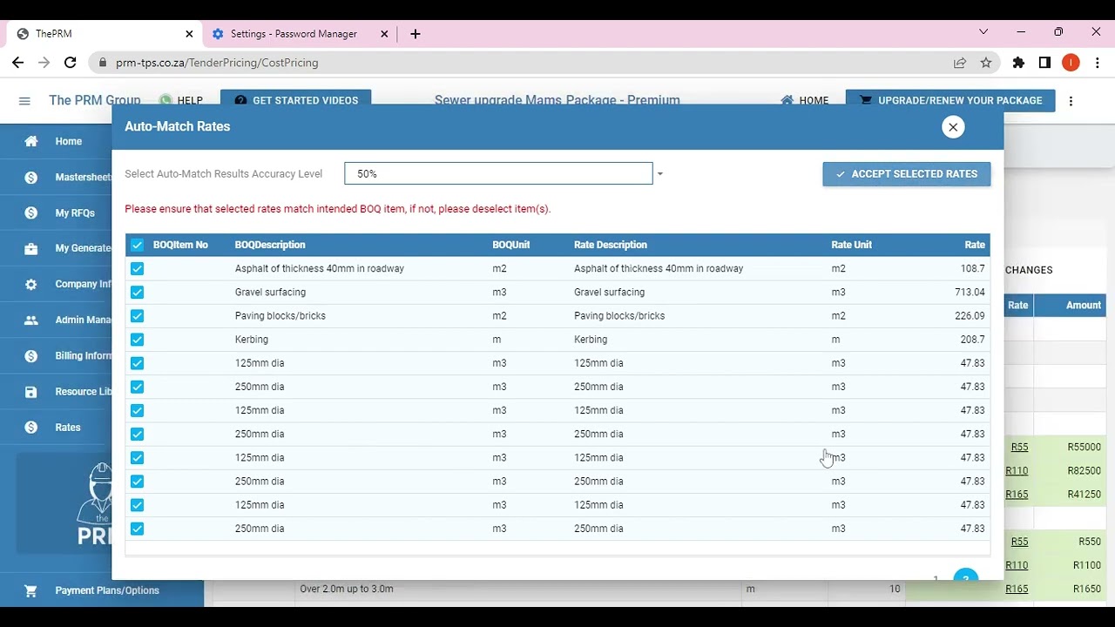This screenshot has height=627, width=1115.
Task: Open Rates in the sidebar
Action: (x=68, y=428)
